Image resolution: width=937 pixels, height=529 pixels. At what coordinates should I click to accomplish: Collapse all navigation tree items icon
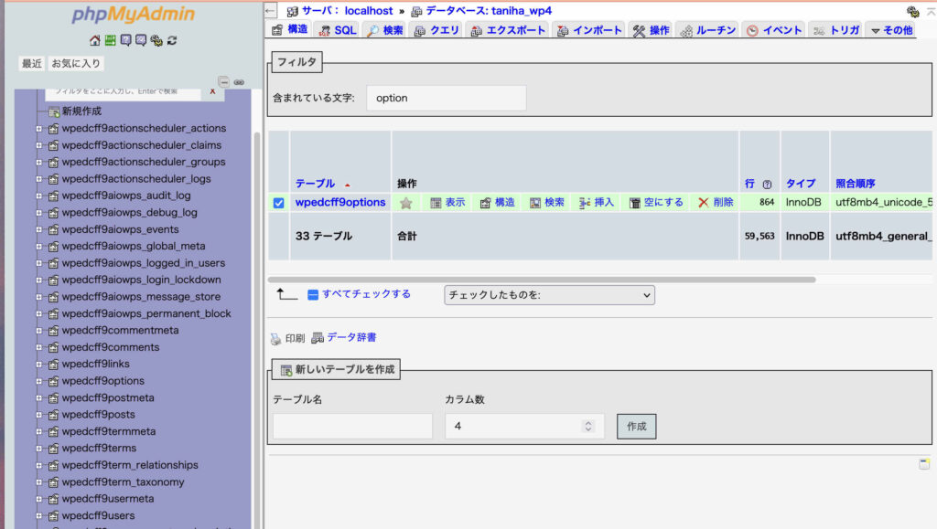pyautogui.click(x=223, y=81)
